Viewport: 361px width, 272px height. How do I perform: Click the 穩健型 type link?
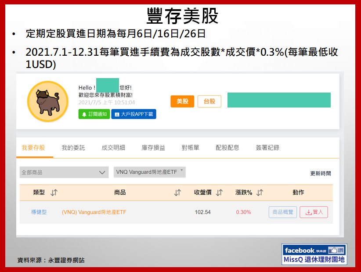(39, 212)
